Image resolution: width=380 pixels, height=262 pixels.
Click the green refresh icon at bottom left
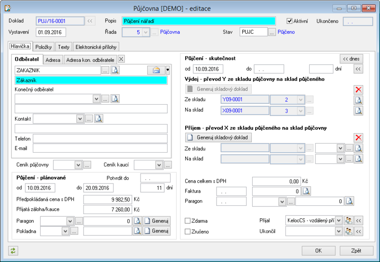click(x=13, y=251)
